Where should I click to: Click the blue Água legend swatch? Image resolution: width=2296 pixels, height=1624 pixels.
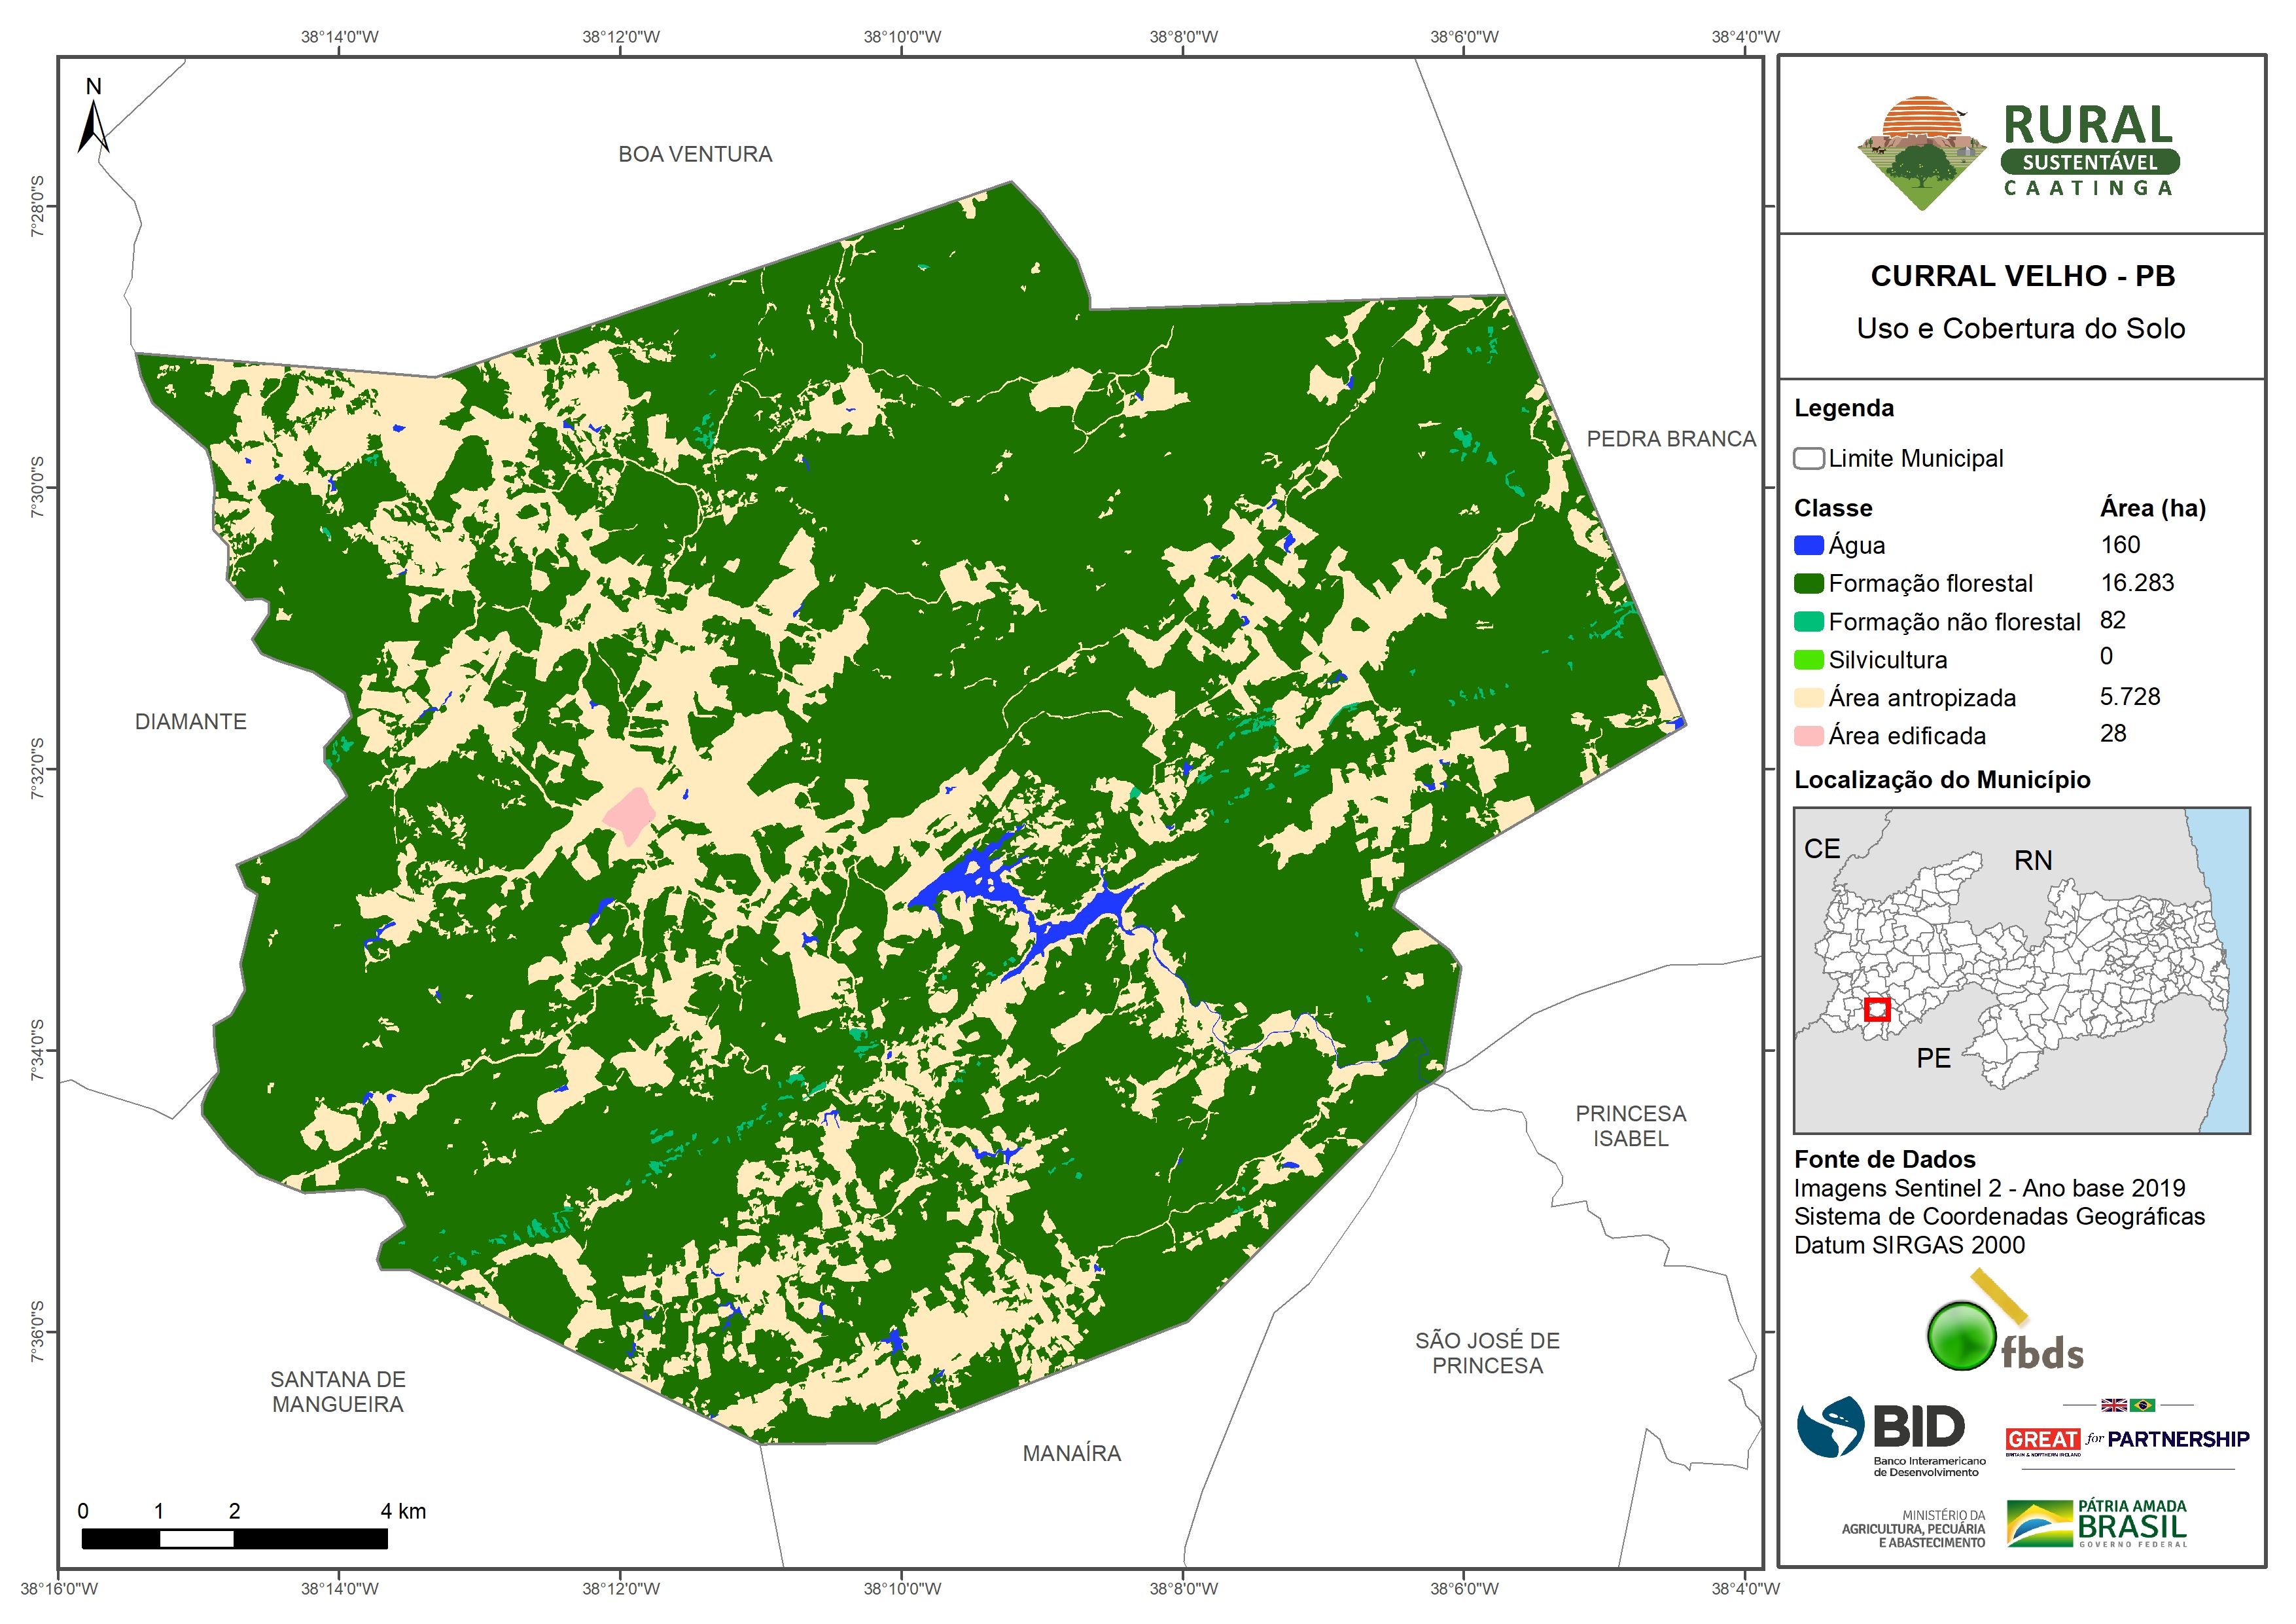click(1808, 545)
